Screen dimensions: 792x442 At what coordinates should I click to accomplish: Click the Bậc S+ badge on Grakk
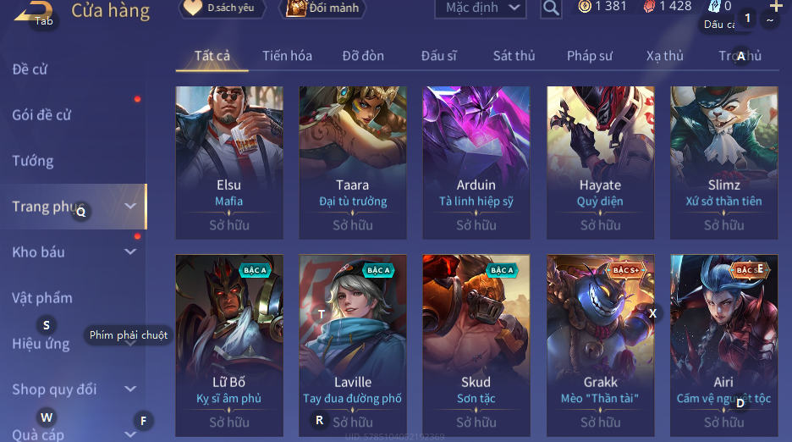click(626, 270)
